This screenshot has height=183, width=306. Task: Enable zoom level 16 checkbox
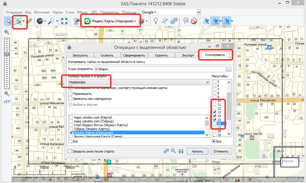(x=215, y=124)
